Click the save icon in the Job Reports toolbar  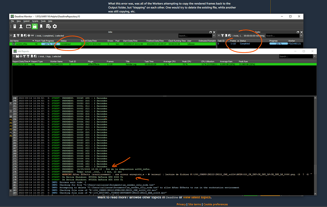point(17,56)
